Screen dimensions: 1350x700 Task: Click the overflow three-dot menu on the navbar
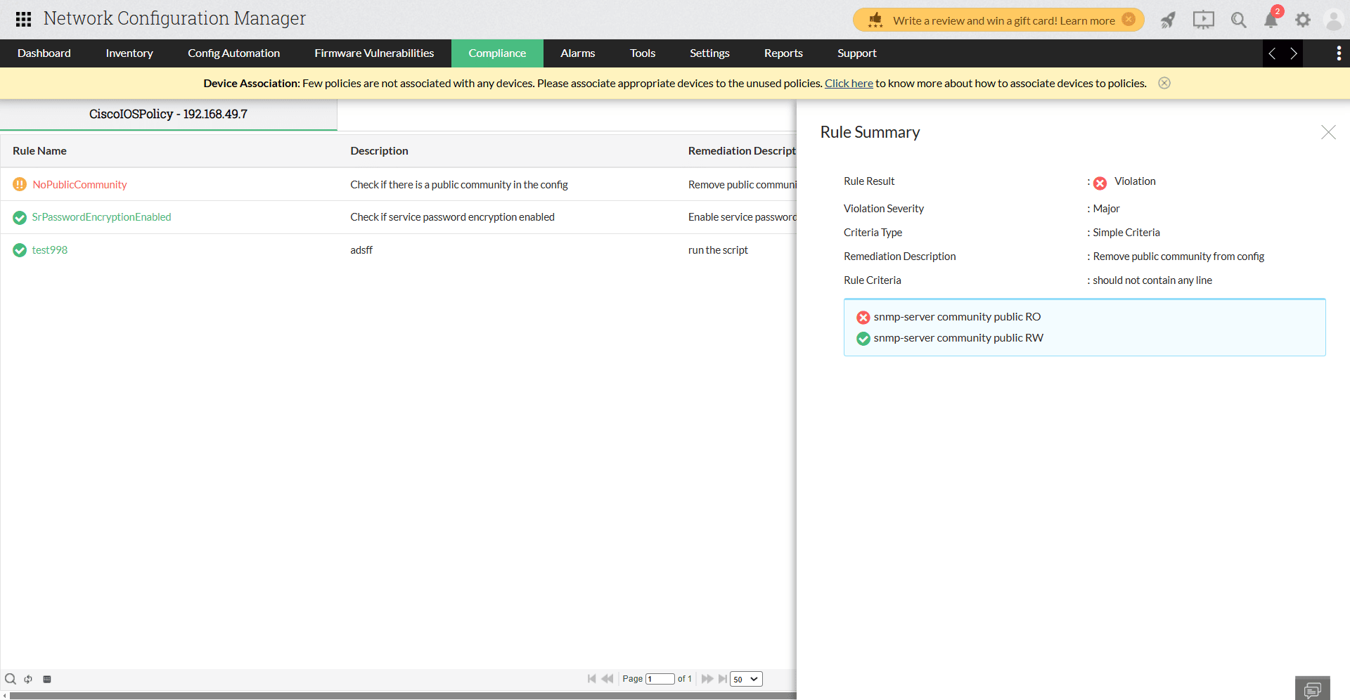click(x=1339, y=53)
